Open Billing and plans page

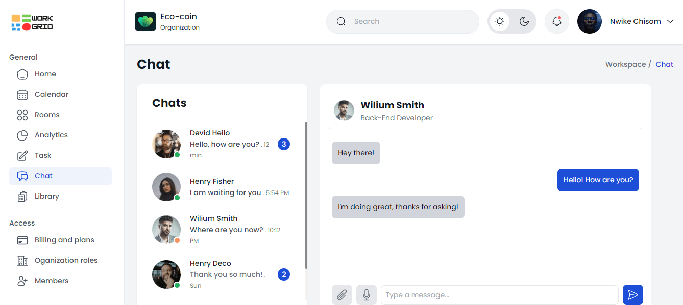(x=64, y=240)
